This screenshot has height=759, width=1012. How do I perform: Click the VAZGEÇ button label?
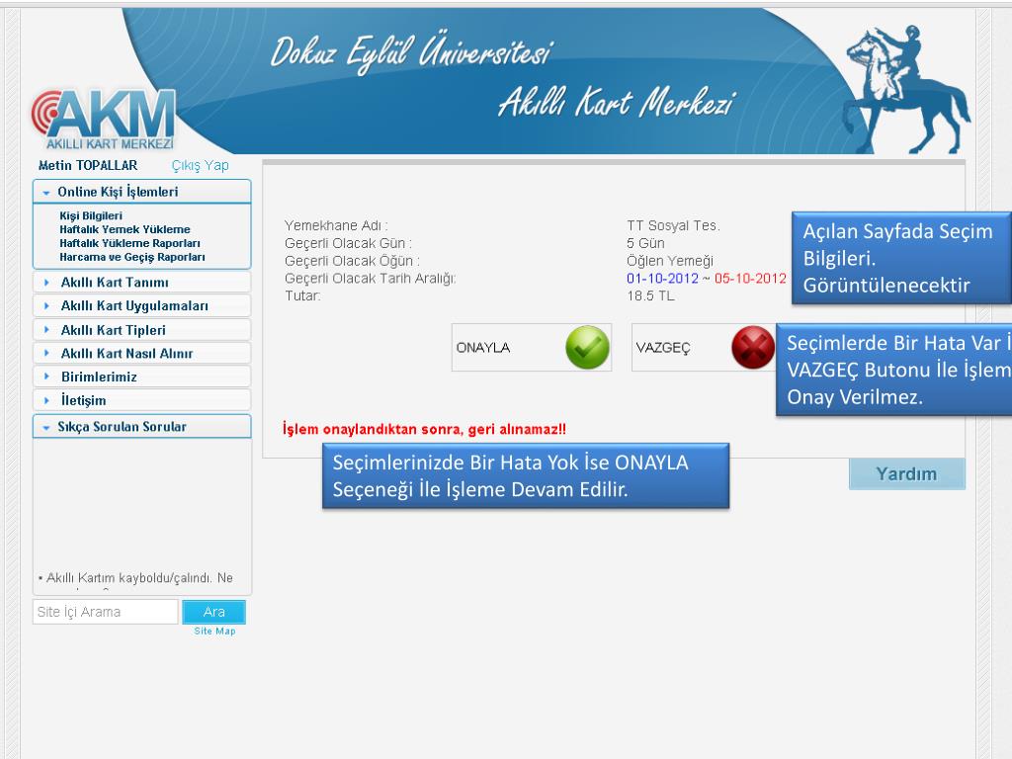(663, 347)
